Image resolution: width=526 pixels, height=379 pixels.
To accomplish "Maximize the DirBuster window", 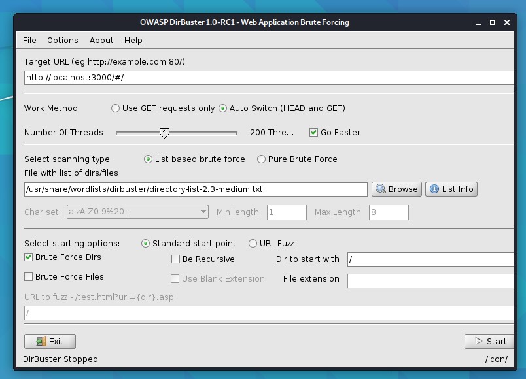I will (493, 22).
